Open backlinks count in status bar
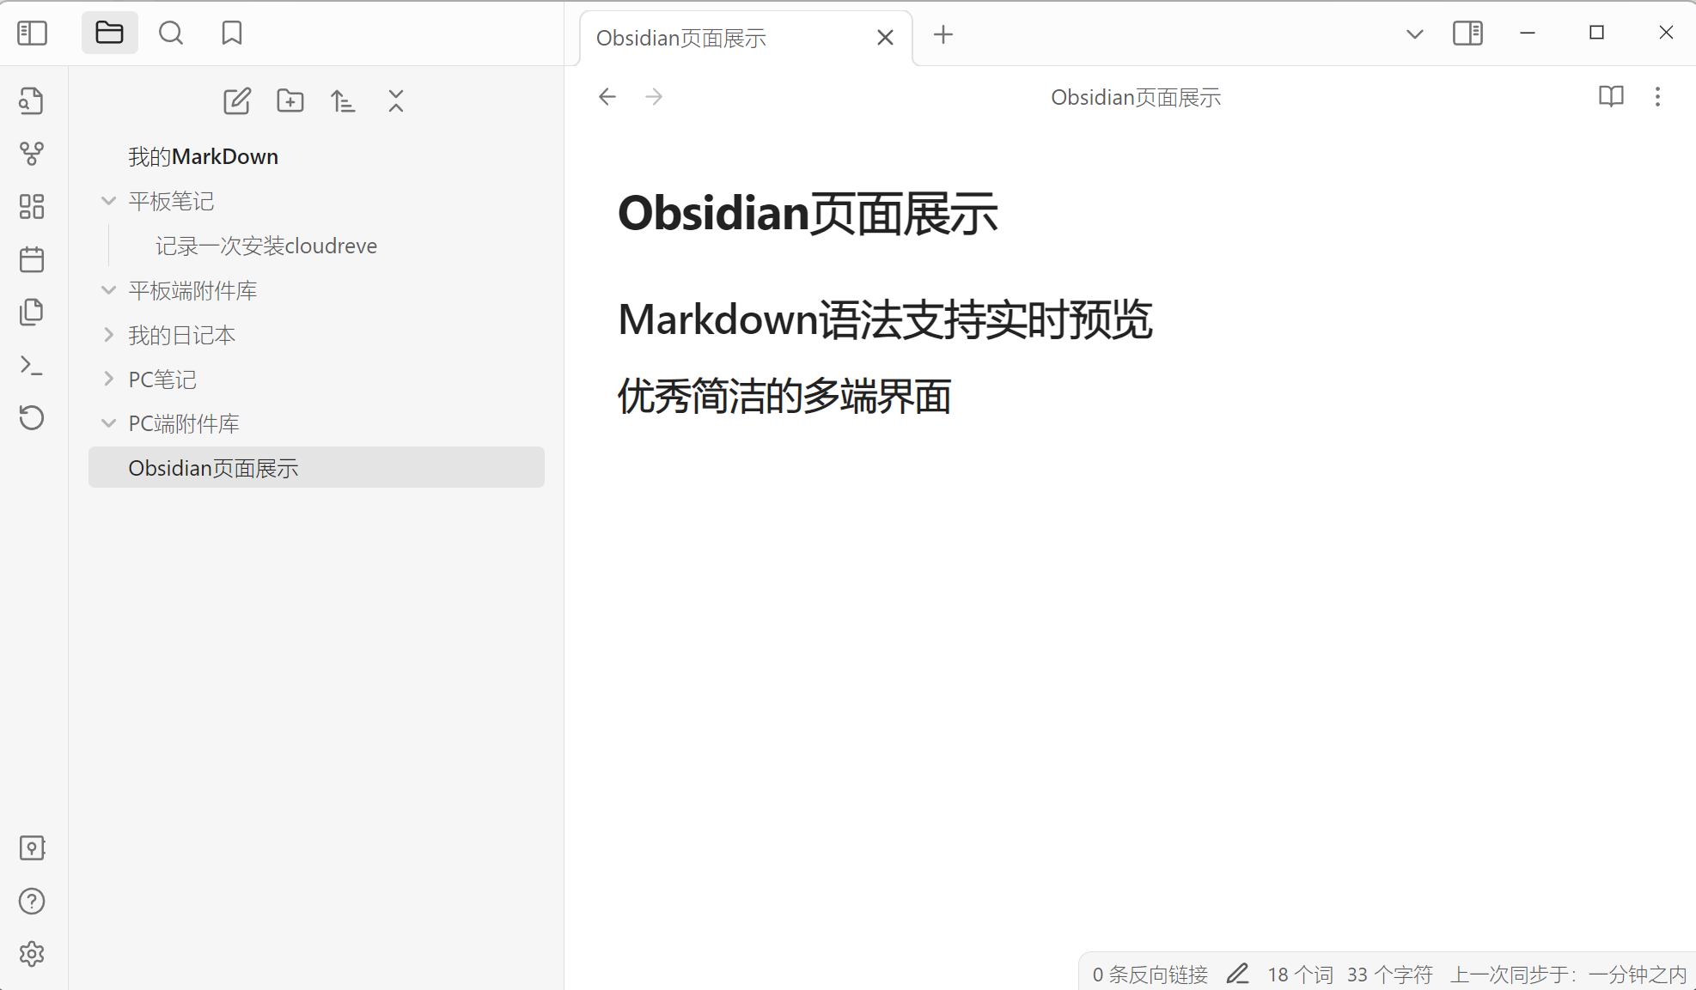Screen dimensions: 1696x990 (x=1150, y=975)
